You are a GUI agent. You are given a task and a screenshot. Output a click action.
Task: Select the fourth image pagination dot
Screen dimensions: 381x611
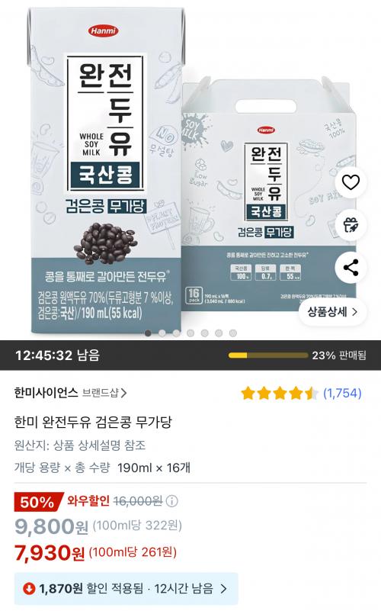click(190, 333)
